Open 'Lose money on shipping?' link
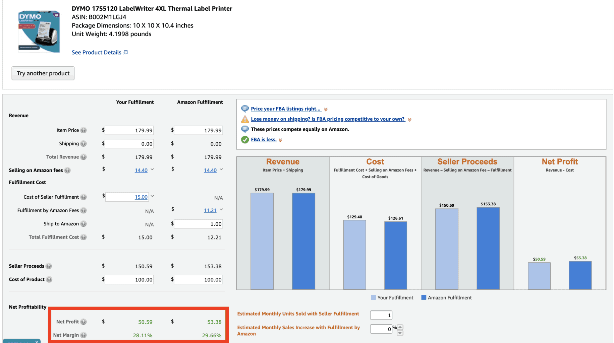Screen dimensions: 614x343 tap(327, 119)
